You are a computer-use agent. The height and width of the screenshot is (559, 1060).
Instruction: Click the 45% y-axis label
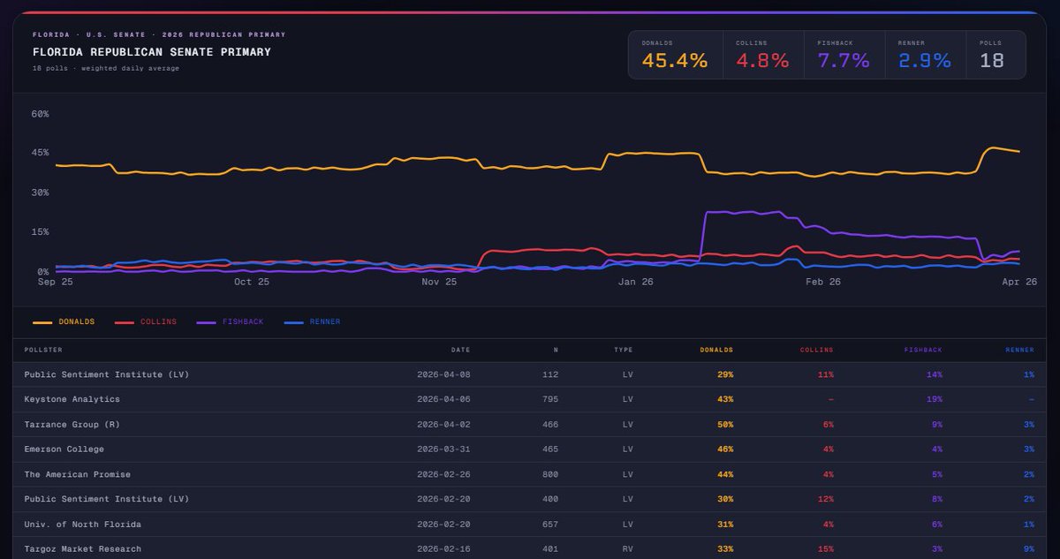40,152
